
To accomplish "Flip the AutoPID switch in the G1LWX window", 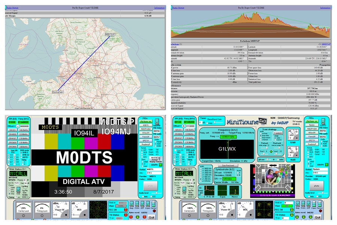I will (323, 121).
